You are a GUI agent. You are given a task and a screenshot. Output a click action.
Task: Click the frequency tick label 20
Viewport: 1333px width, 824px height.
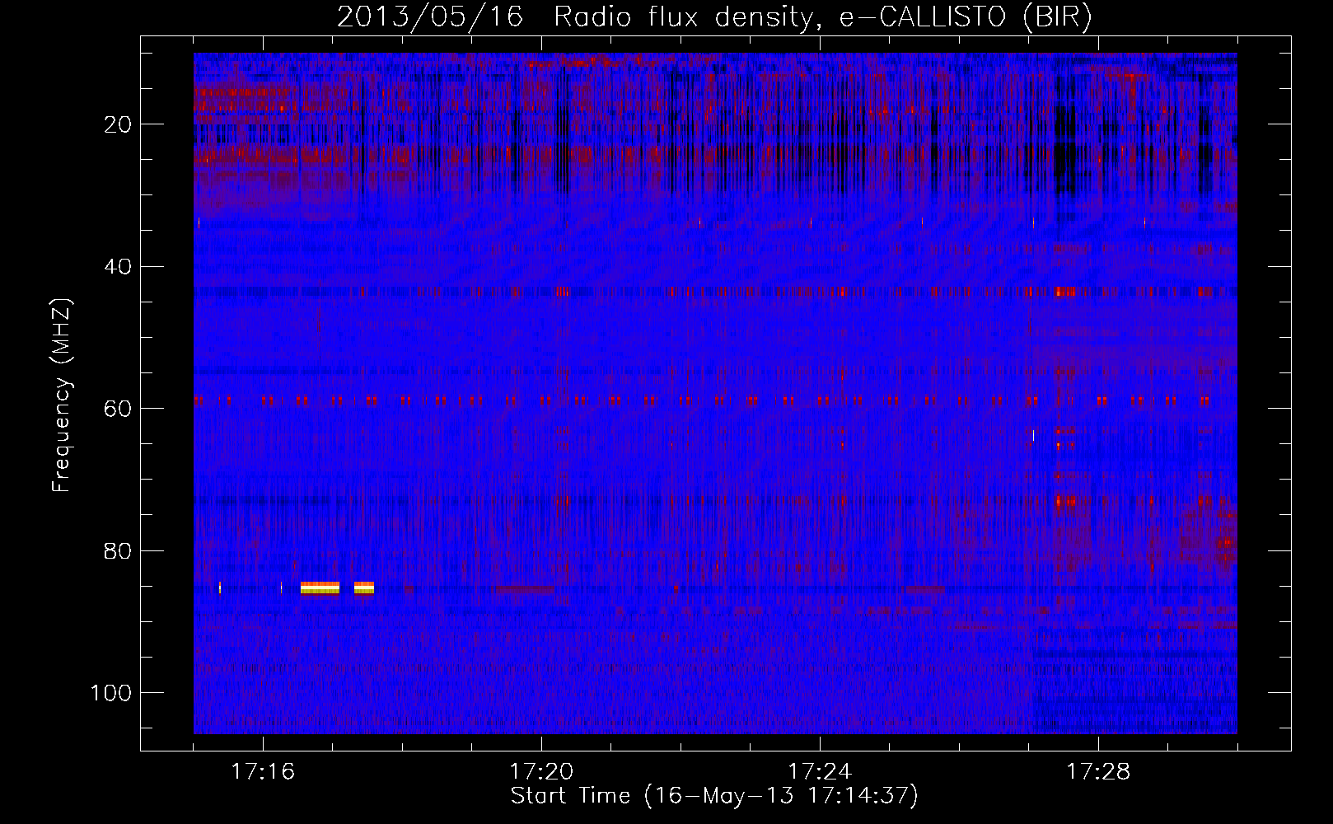[118, 124]
